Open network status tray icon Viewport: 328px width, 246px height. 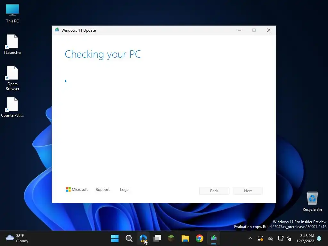(x=281, y=238)
